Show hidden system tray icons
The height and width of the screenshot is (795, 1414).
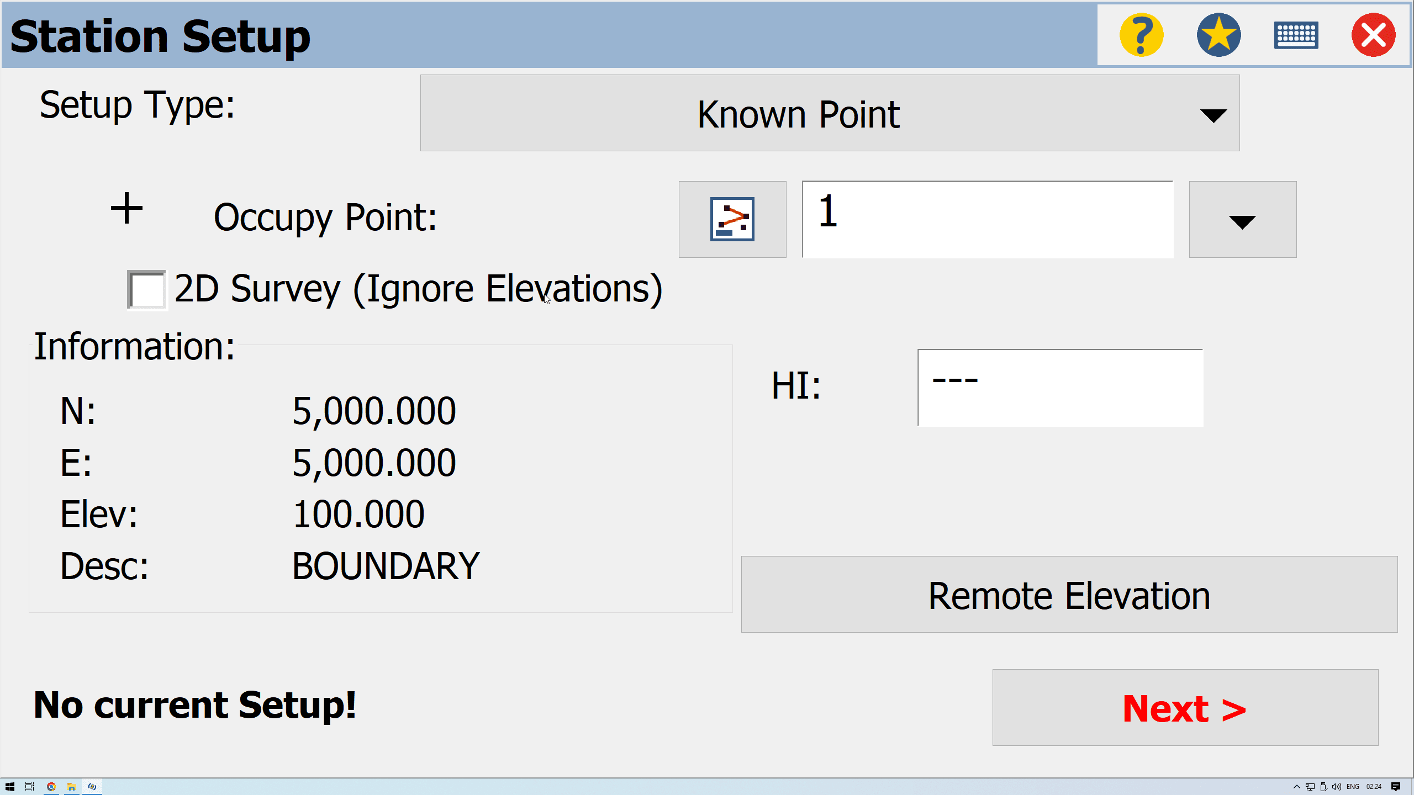(1296, 787)
